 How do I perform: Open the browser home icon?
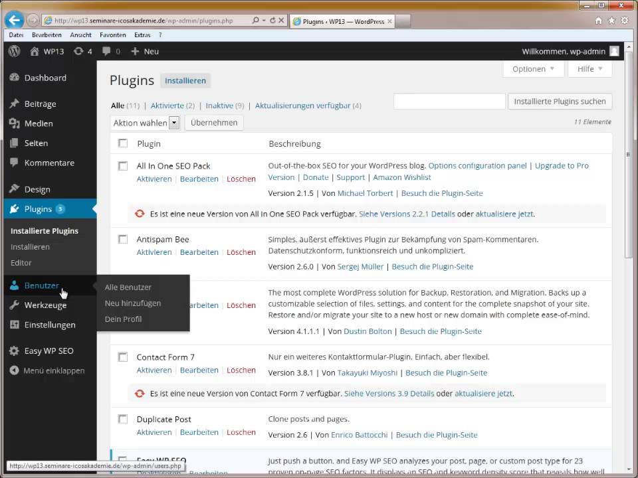(599, 21)
